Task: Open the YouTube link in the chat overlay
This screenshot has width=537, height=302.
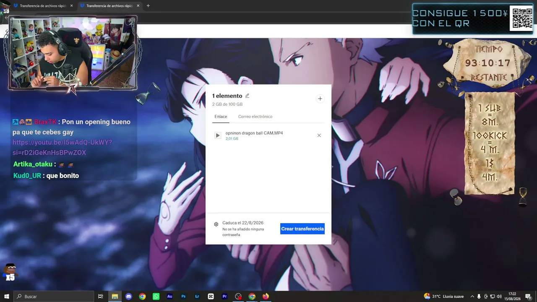Action: click(x=62, y=147)
